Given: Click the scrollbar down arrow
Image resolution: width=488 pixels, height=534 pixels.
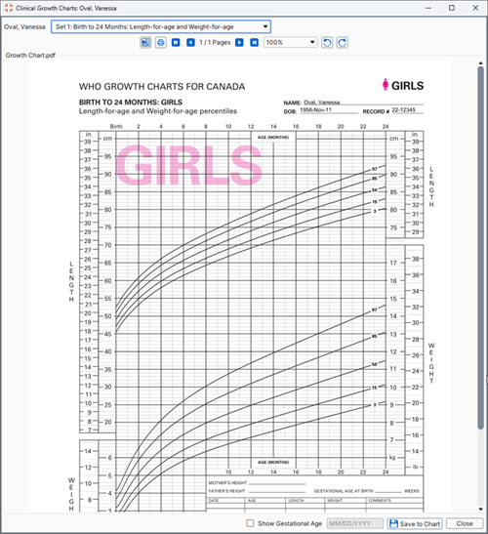Looking at the screenshot, I should (x=480, y=510).
